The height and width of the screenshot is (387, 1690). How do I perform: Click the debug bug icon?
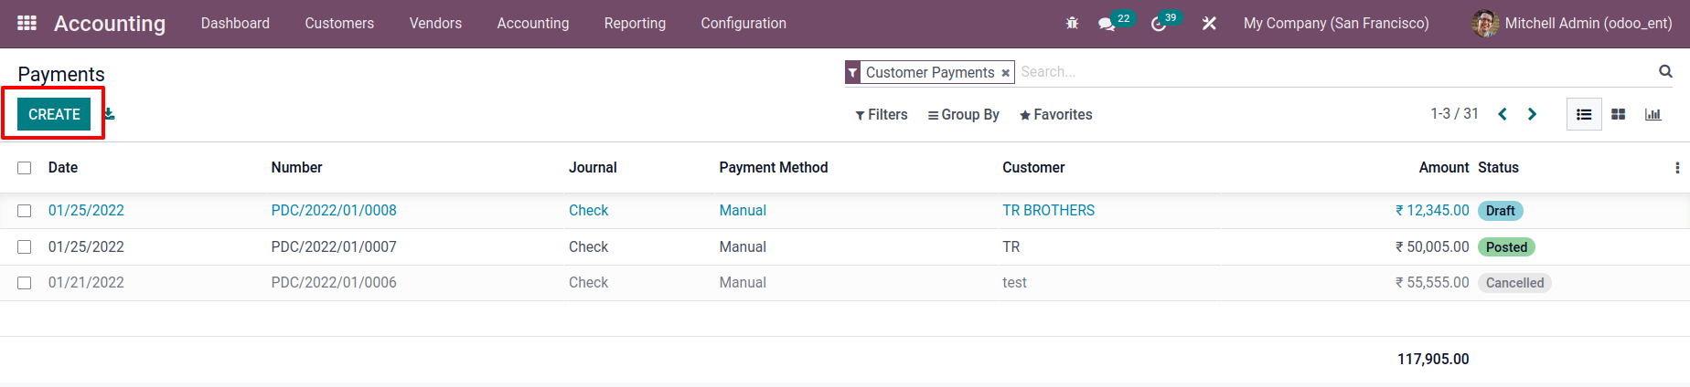coord(1072,24)
